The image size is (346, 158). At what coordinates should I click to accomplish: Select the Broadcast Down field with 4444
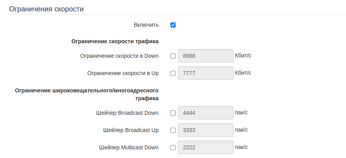click(206, 113)
